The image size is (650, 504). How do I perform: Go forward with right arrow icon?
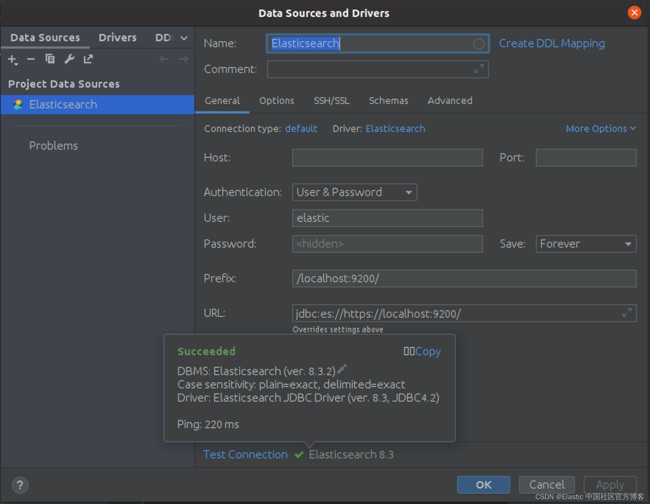183,59
